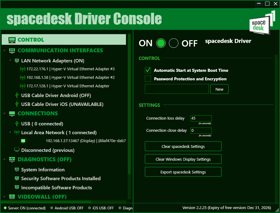Screen dimensions: 280x213
Task: Select 172.22.176.1 Hyper-V Adapter #3 row
Action: [71, 69]
